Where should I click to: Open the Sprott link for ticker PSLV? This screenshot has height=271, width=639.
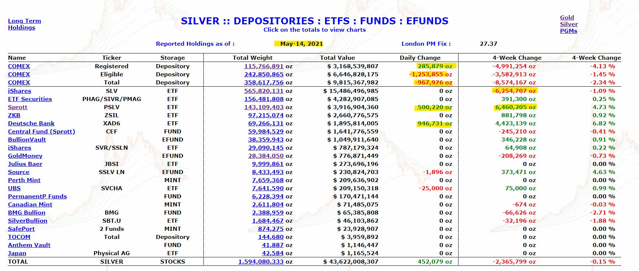click(x=18, y=107)
